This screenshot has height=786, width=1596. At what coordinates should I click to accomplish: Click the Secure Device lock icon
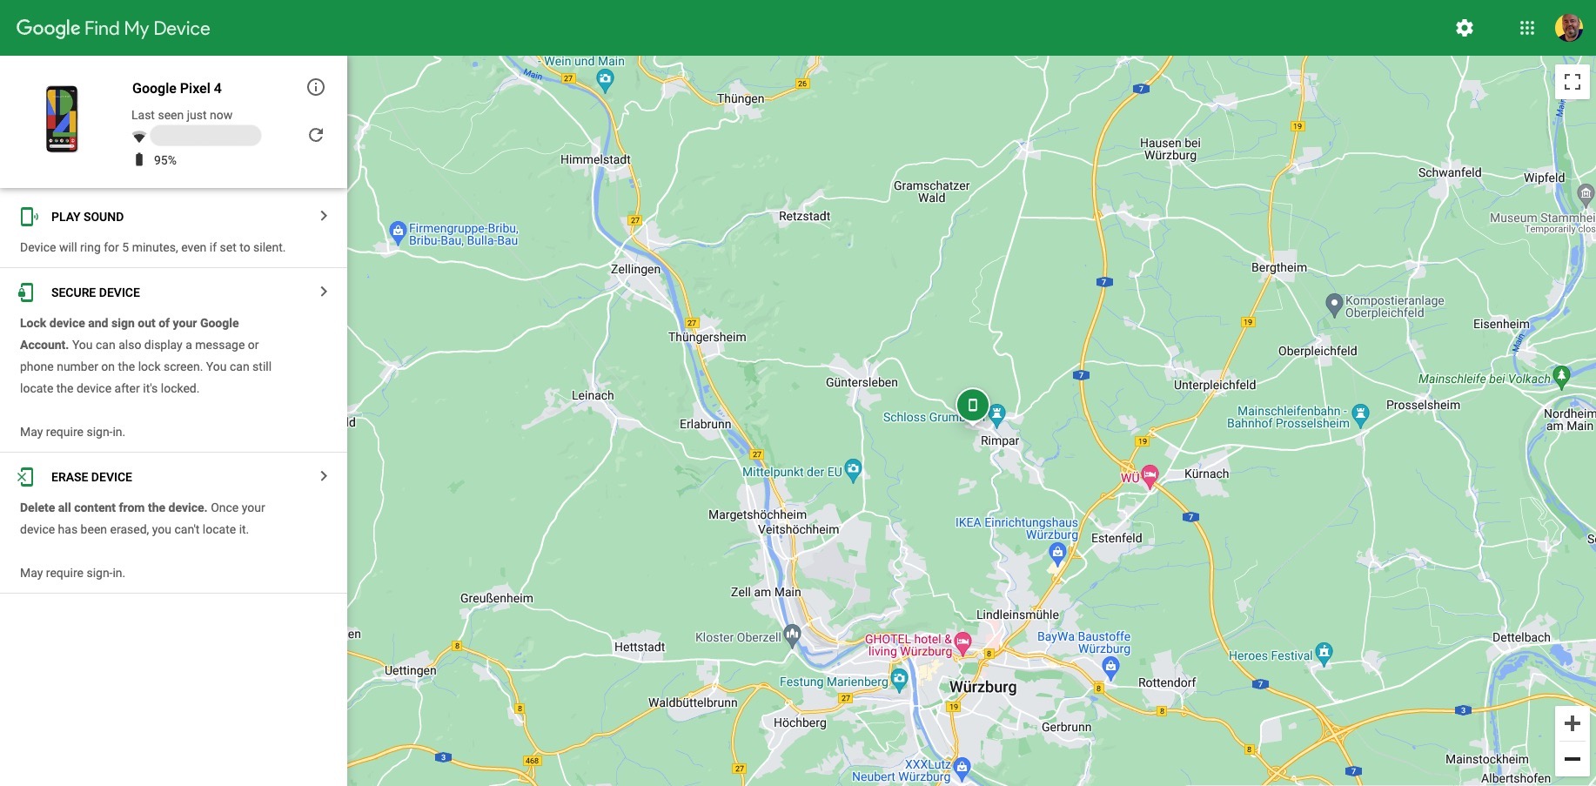[27, 292]
